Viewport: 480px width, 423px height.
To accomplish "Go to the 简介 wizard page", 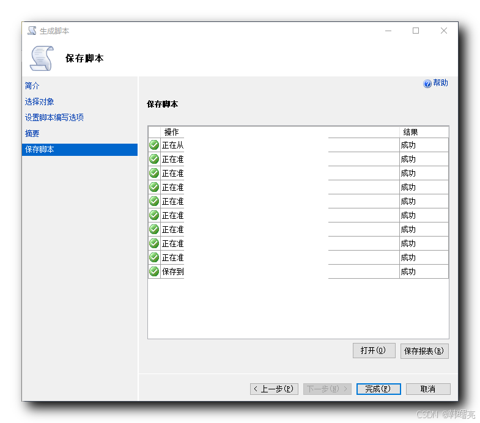I will coord(32,86).
